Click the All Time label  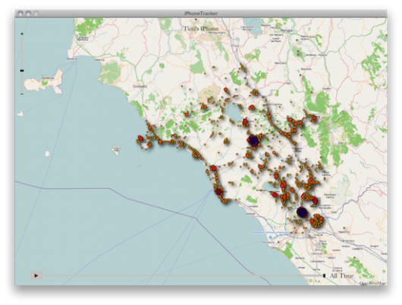pyautogui.click(x=341, y=275)
